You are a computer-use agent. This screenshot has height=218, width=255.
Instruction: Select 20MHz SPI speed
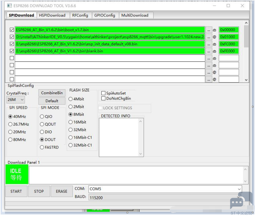click(x=10, y=132)
